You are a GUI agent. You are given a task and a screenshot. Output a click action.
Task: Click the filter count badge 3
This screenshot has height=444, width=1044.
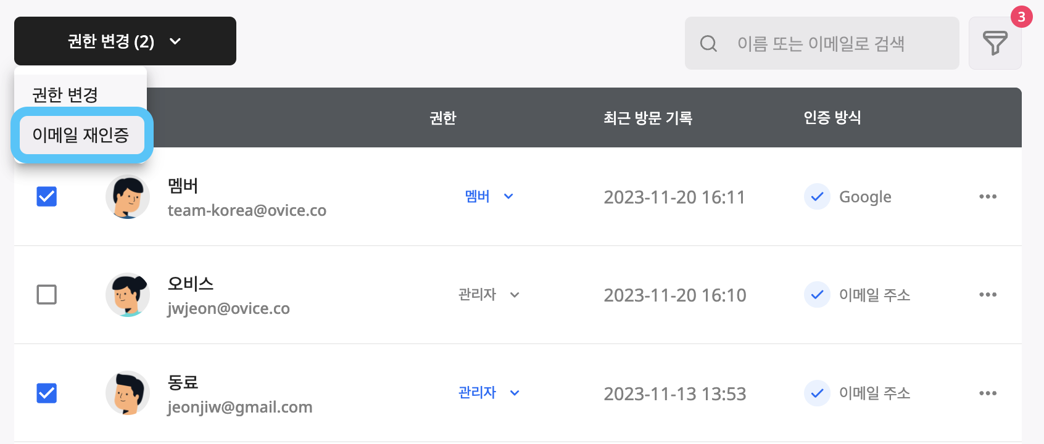tap(1021, 17)
